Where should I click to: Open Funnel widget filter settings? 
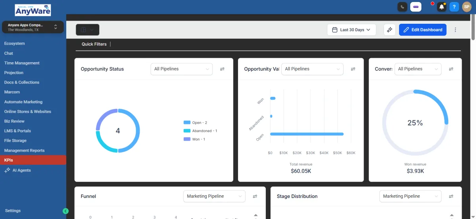click(255, 196)
